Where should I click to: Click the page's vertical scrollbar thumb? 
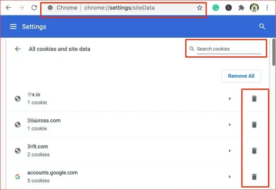coord(274,52)
